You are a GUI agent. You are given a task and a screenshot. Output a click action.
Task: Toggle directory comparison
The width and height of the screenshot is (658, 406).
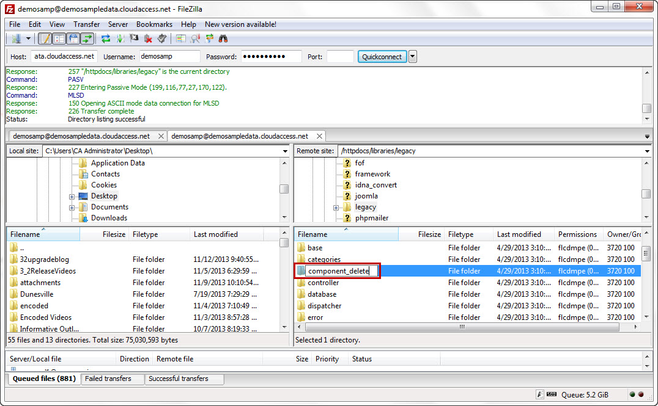tap(195, 38)
